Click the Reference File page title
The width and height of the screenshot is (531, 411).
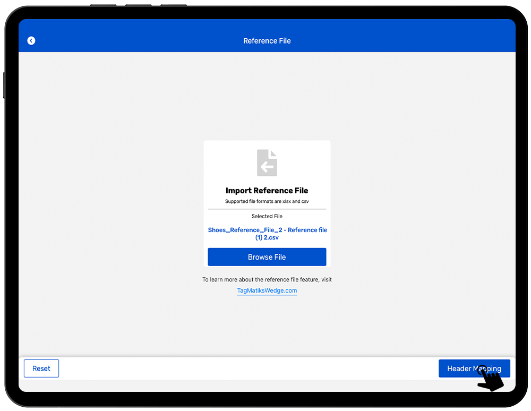coord(267,41)
